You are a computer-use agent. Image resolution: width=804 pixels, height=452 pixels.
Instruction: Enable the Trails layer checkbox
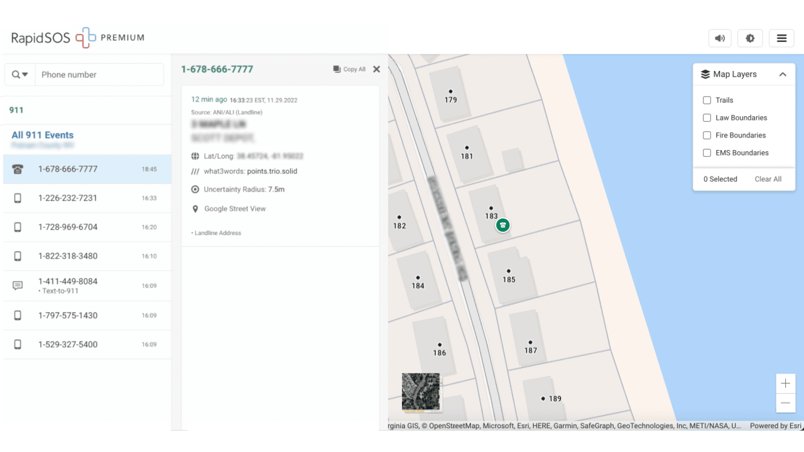click(707, 100)
